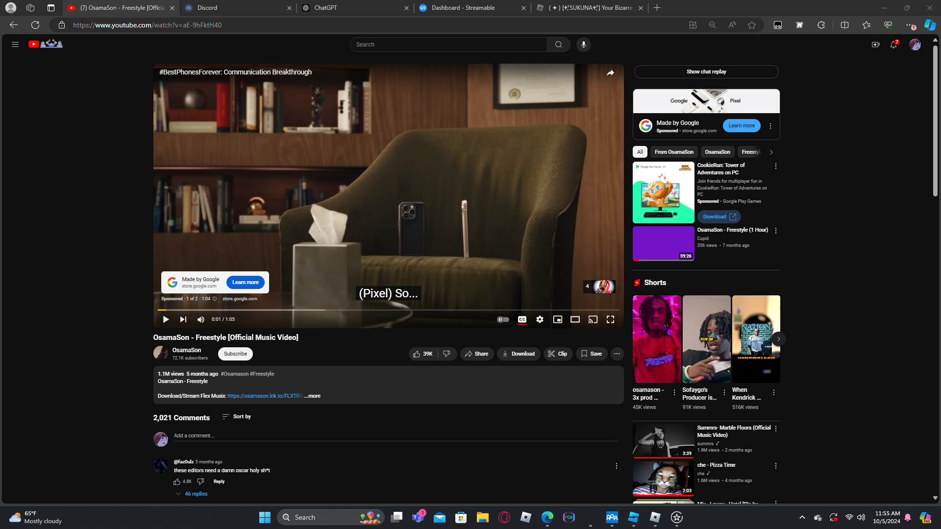Open YouTube notifications bell
941x529 pixels.
pos(893,45)
